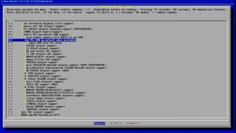Choose the Exit button
This screenshot has height=133, width=236.
(x=116, y=123)
